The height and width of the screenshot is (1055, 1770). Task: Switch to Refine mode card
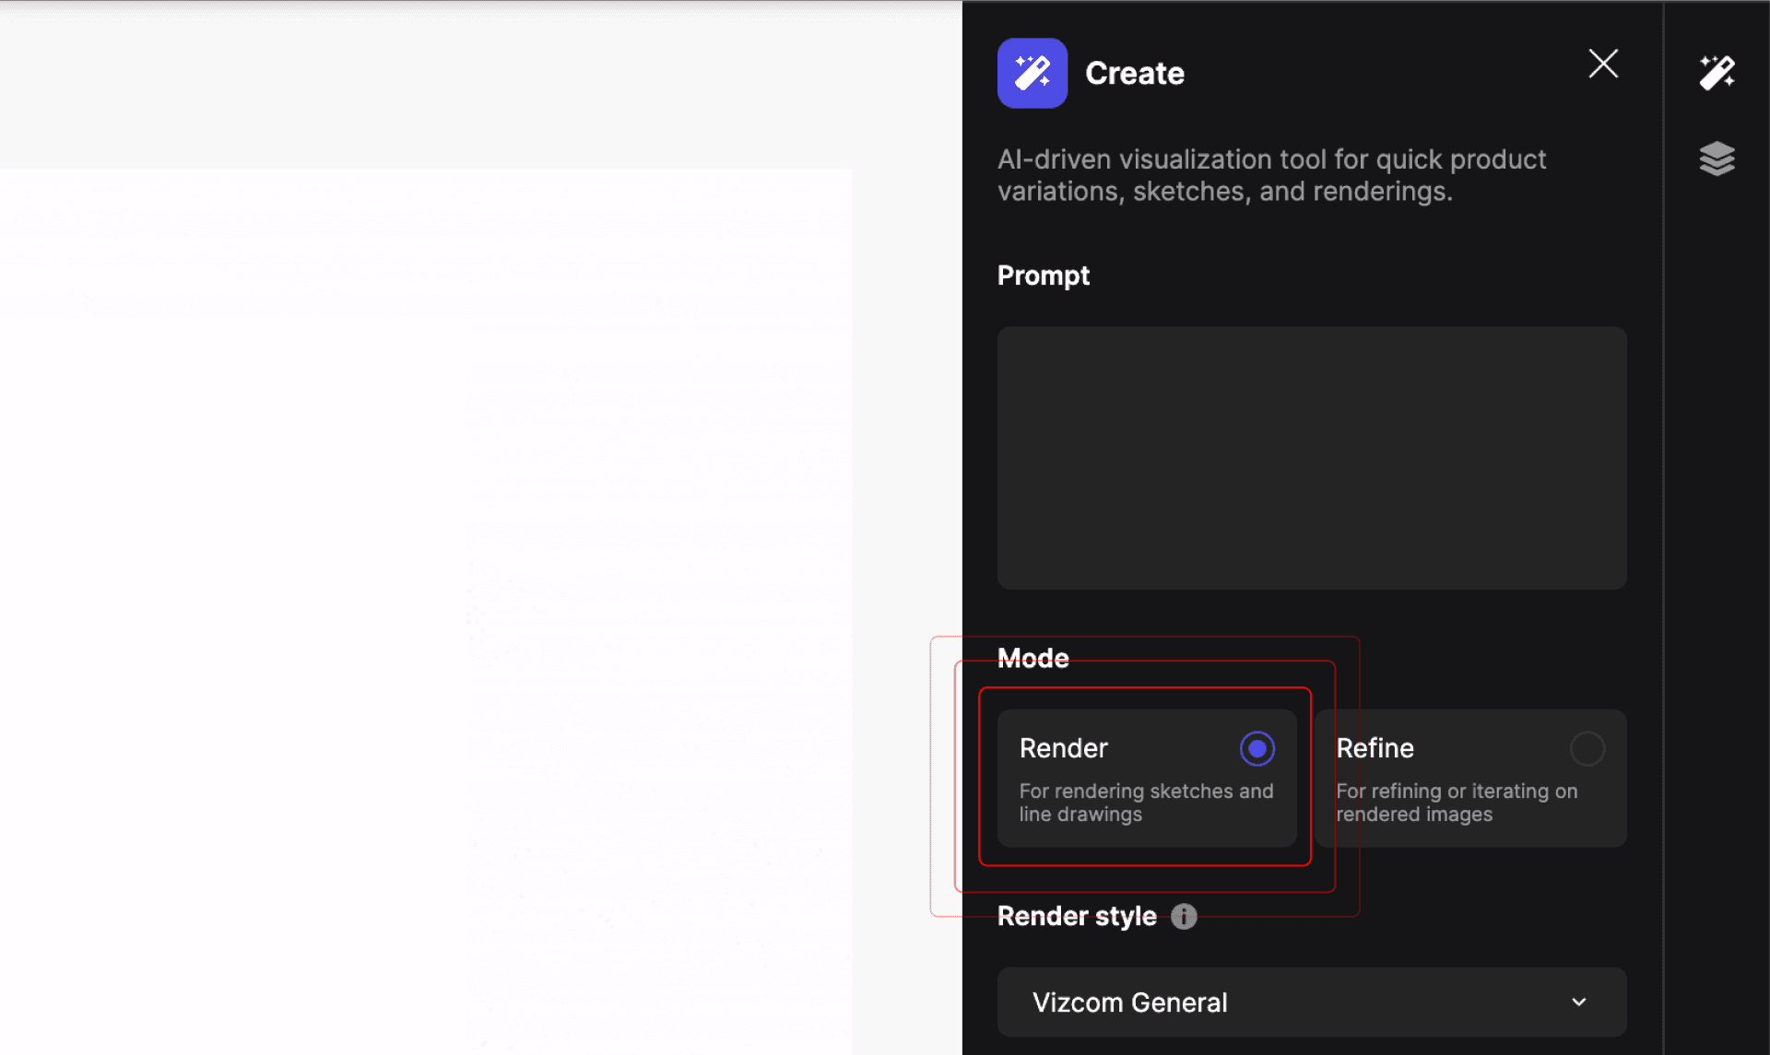pos(1469,779)
